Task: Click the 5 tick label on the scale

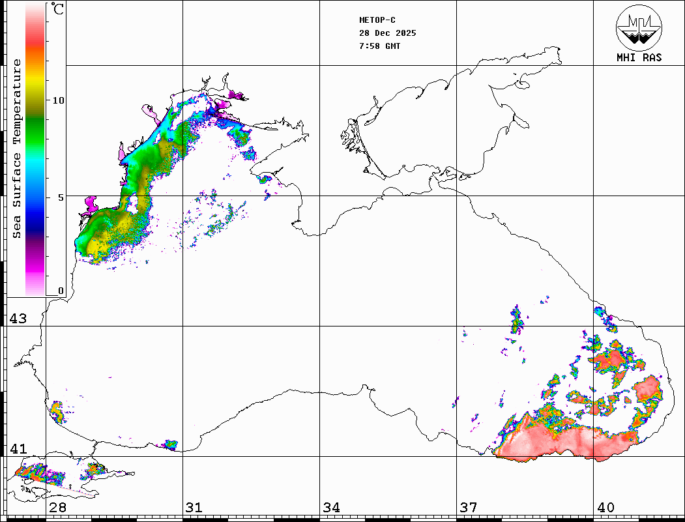Action: tap(61, 197)
